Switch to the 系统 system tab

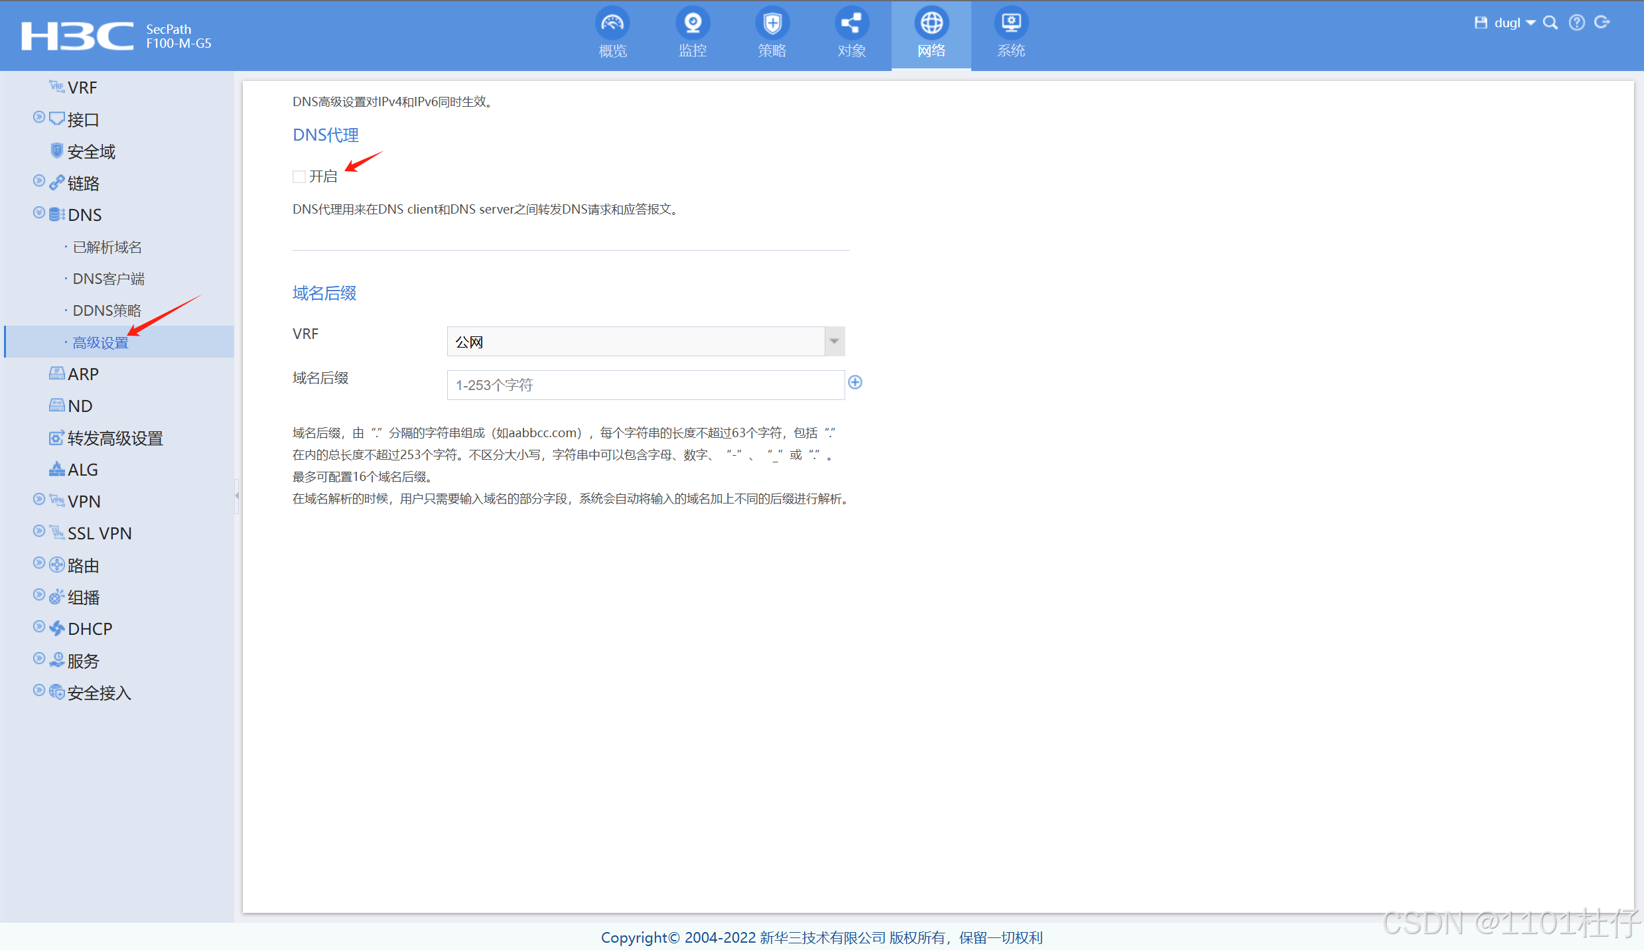click(x=1011, y=33)
